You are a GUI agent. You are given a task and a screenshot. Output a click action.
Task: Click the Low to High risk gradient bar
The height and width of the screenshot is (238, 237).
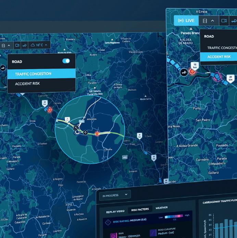pos(174,216)
